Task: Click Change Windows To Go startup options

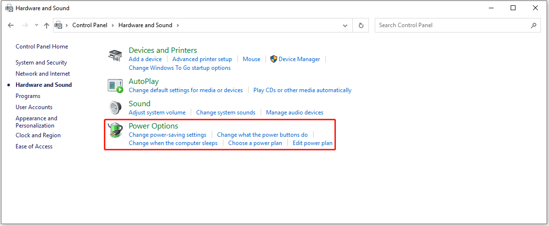Action: point(180,68)
